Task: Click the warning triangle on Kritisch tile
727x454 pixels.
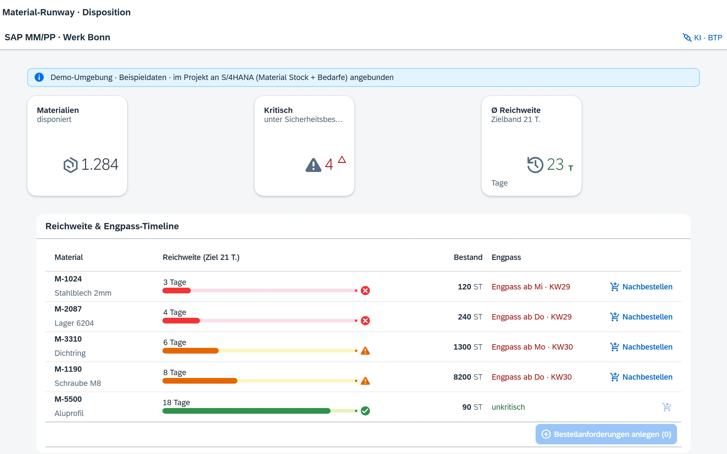Action: pyautogui.click(x=313, y=165)
